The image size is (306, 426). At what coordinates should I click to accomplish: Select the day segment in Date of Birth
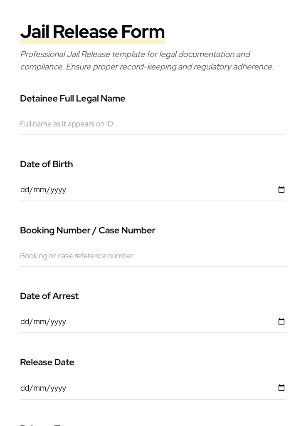click(x=24, y=190)
